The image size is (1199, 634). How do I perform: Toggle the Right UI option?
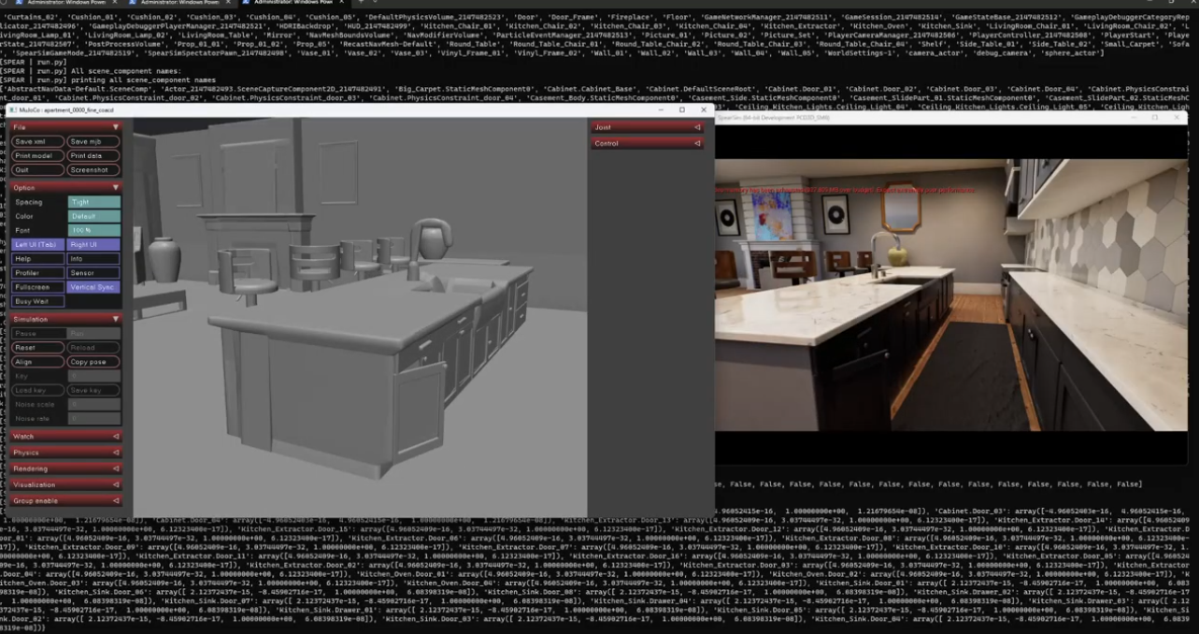(93, 244)
